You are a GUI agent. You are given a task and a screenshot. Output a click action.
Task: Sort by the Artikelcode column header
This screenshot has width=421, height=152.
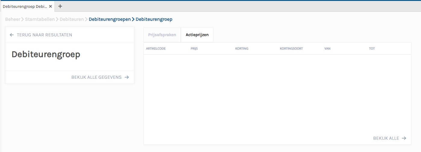tap(156, 49)
